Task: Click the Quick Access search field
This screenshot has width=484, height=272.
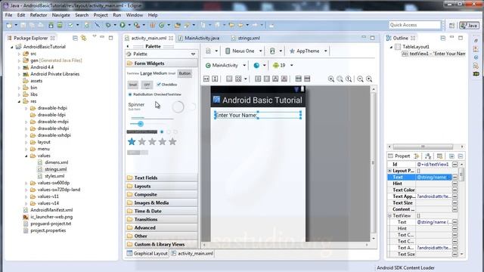Action: coord(415,25)
